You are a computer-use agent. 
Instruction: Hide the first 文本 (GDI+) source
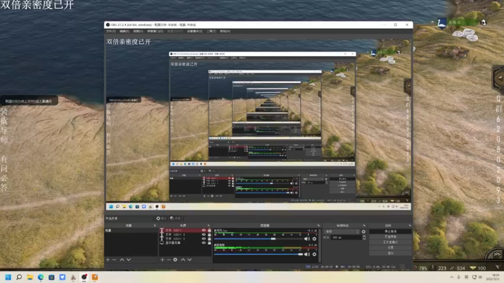coord(203,230)
